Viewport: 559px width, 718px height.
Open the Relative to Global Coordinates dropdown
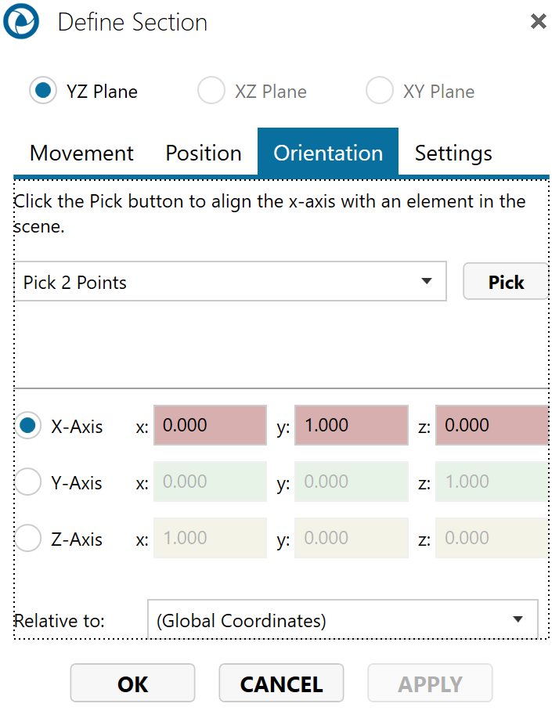(x=342, y=621)
